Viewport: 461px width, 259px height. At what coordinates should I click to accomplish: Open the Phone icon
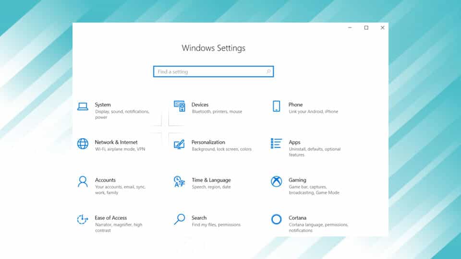[277, 106]
